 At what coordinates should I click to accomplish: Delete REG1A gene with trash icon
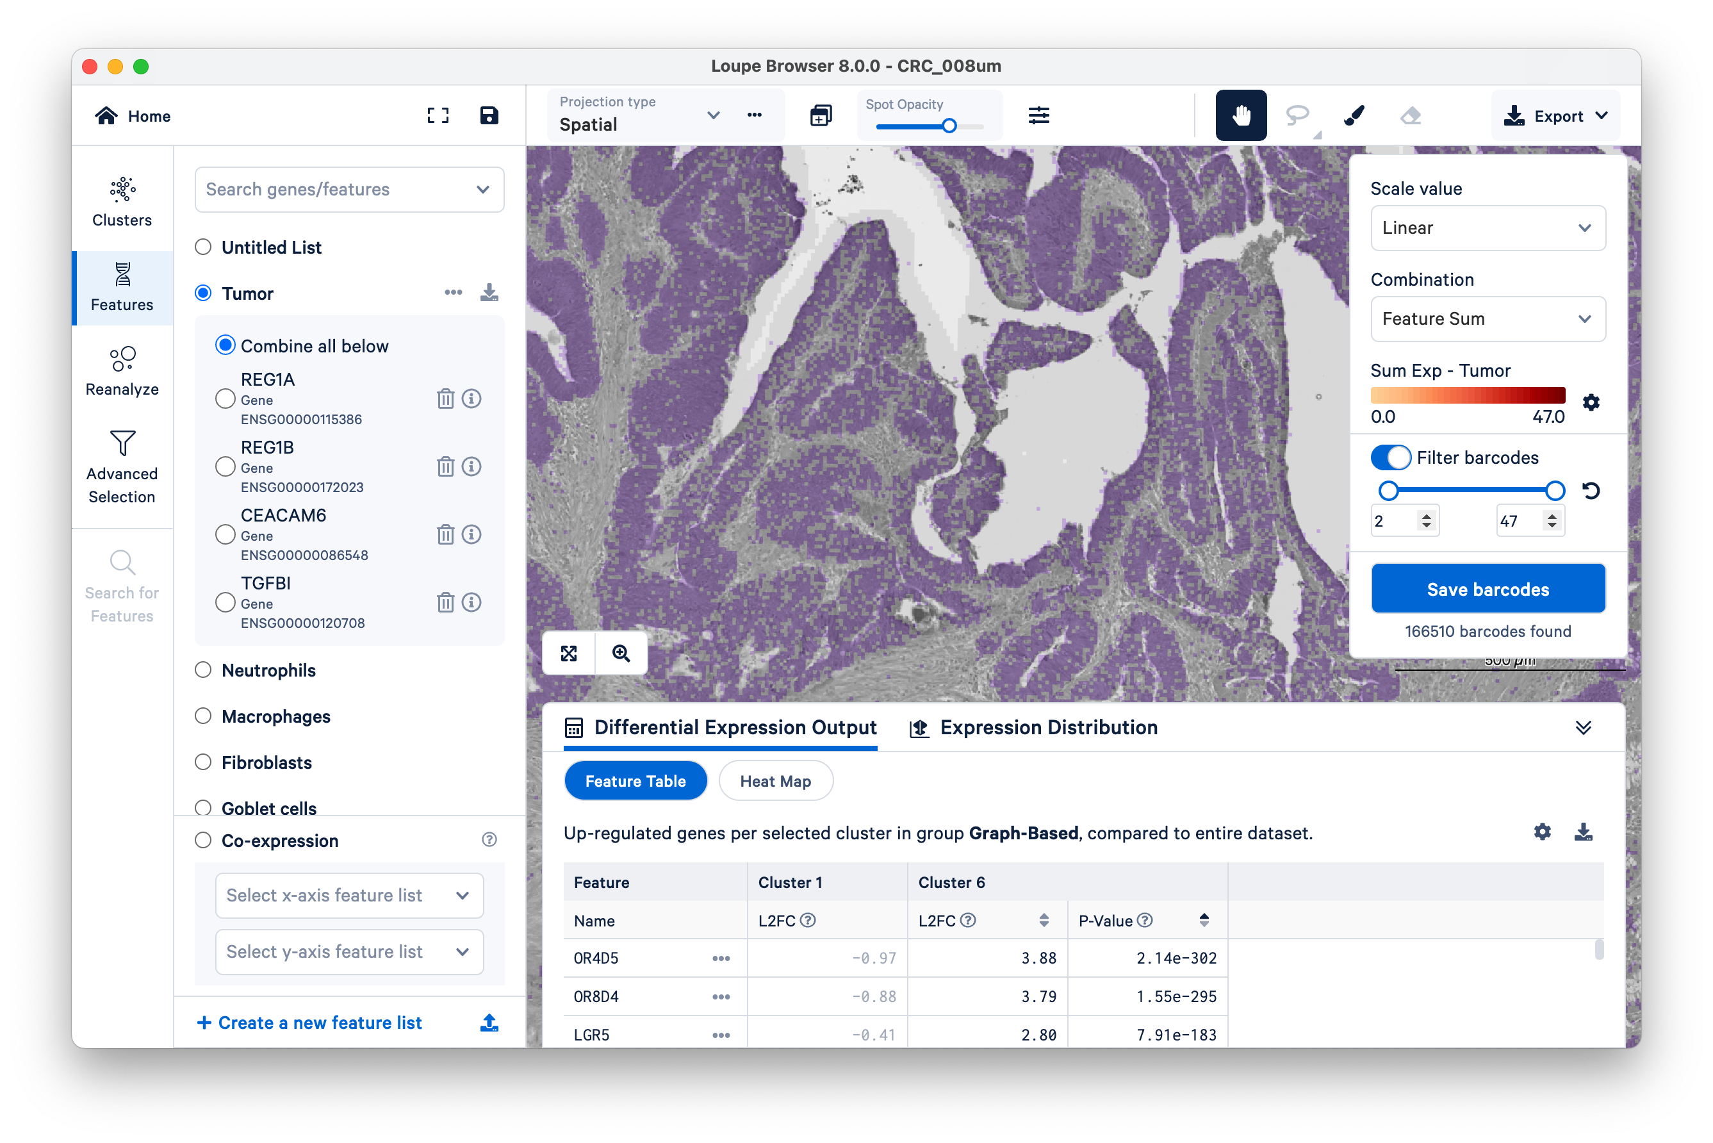(x=445, y=399)
